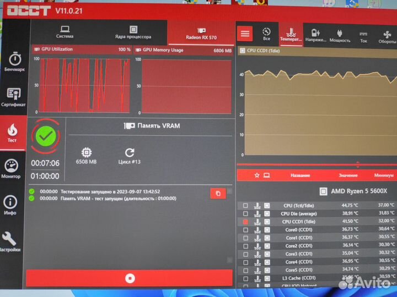
Task: Click the CPU CCD1 (Tdie) graph header
Action: [318, 52]
